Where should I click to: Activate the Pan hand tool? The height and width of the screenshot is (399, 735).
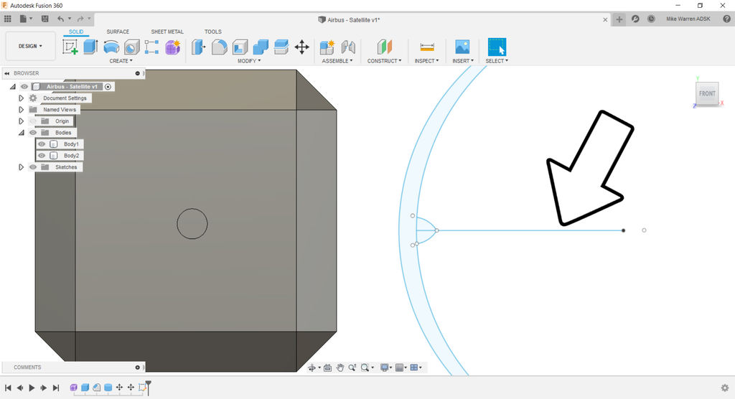tap(340, 367)
